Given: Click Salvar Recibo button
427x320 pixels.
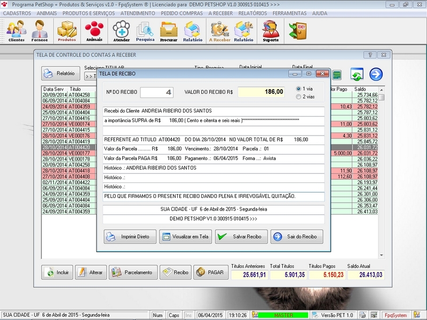Looking at the screenshot, I should tap(241, 236).
